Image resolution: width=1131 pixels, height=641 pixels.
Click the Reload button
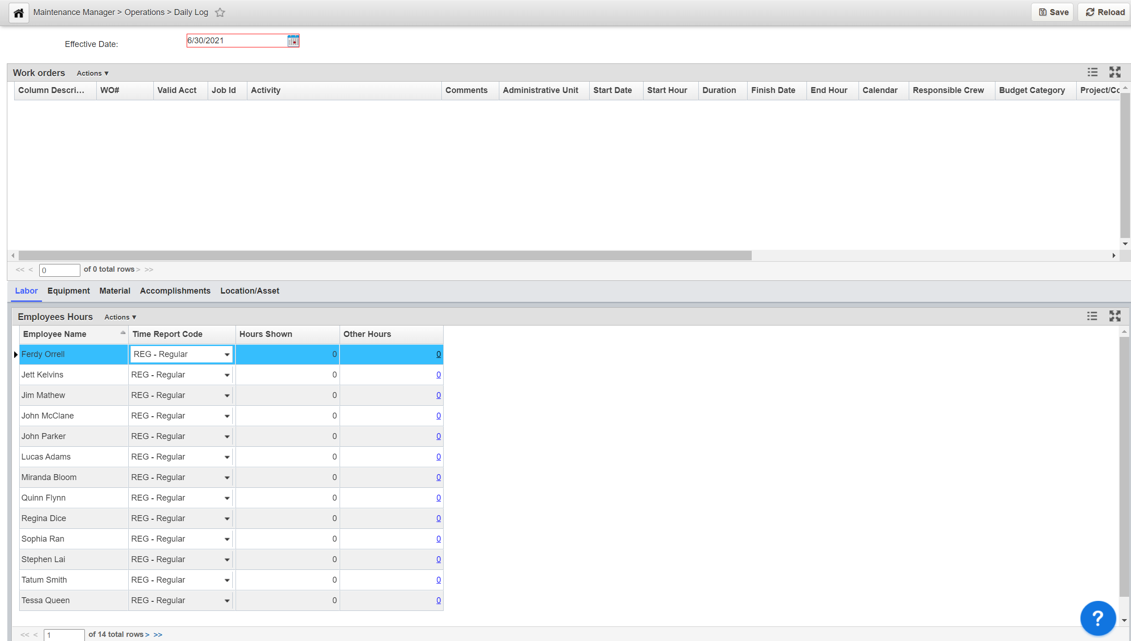coord(1105,12)
